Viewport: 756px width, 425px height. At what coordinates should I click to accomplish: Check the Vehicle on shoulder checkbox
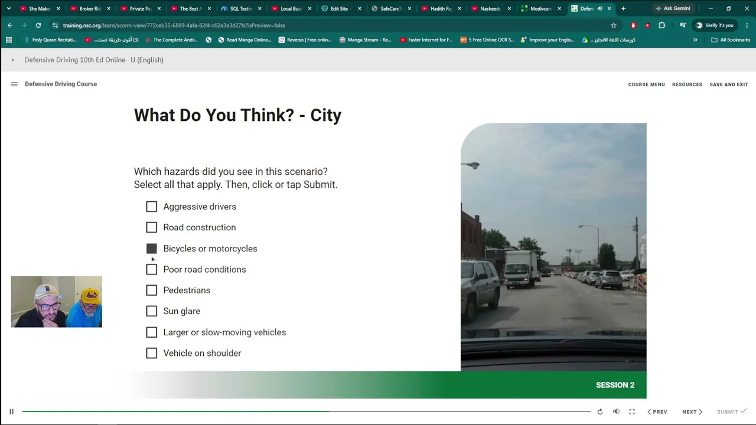click(152, 353)
